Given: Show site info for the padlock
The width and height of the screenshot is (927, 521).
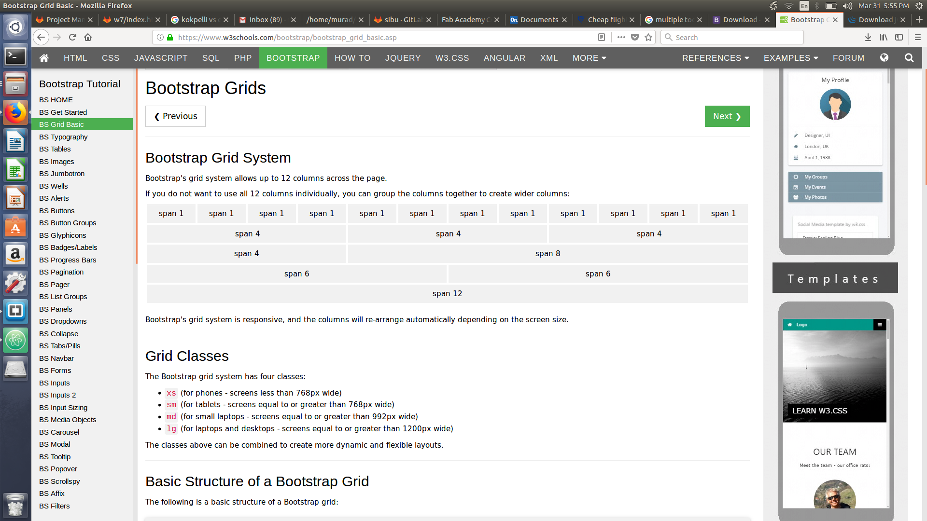Looking at the screenshot, I should pos(170,37).
